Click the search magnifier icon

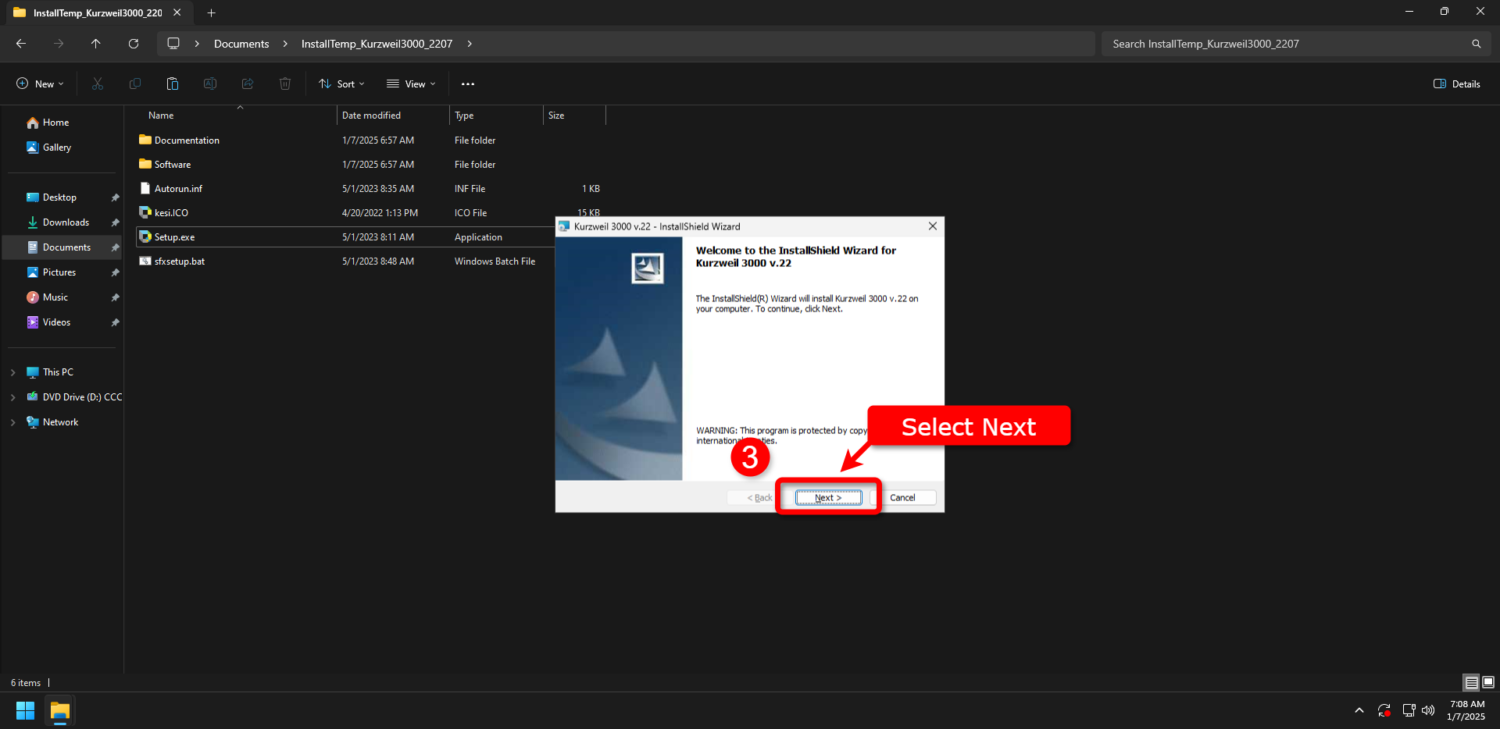[1477, 44]
